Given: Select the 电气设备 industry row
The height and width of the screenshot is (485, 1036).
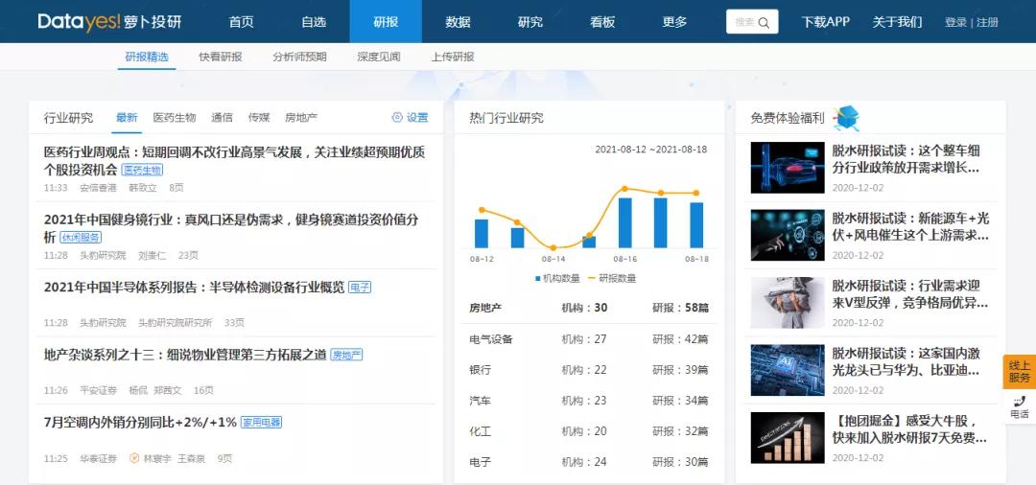Looking at the screenshot, I should tap(589, 339).
